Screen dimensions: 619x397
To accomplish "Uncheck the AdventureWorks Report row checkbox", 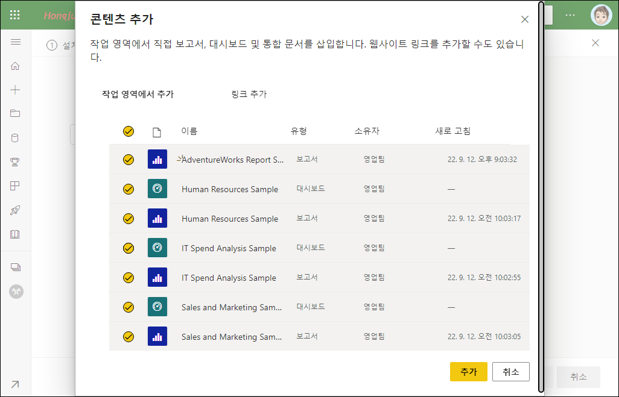I will (129, 160).
